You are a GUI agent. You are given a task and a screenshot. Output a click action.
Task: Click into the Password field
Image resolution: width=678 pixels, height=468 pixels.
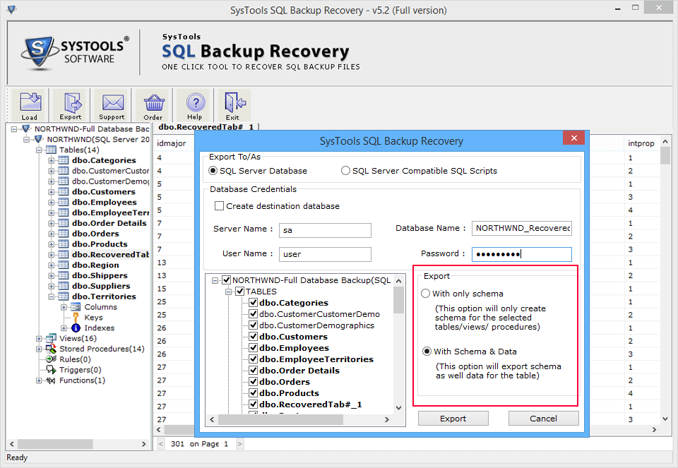(522, 254)
